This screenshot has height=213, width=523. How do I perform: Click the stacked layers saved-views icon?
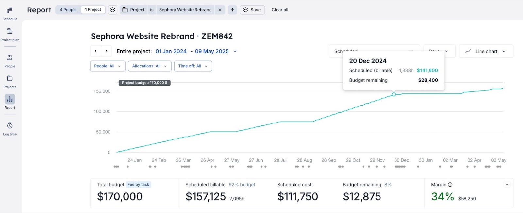tap(112, 10)
